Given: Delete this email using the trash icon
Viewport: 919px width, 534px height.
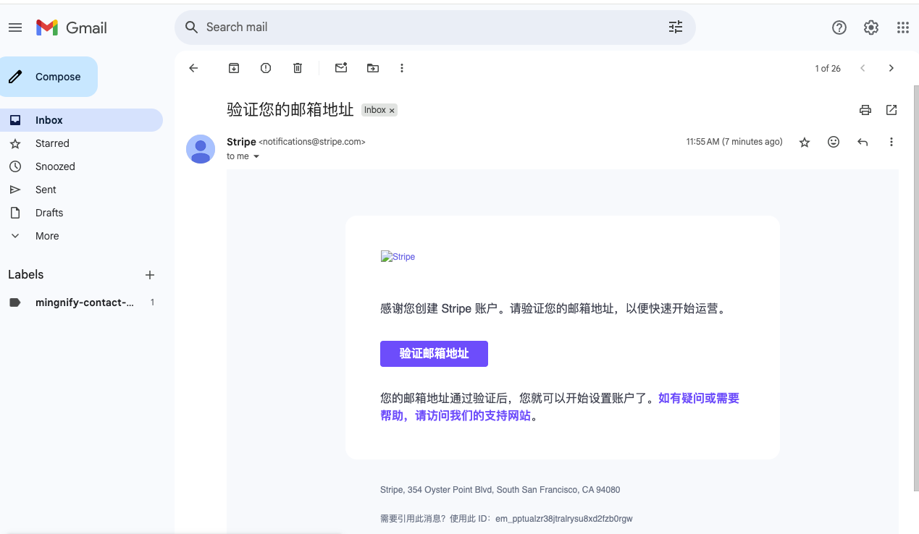Looking at the screenshot, I should coord(297,67).
